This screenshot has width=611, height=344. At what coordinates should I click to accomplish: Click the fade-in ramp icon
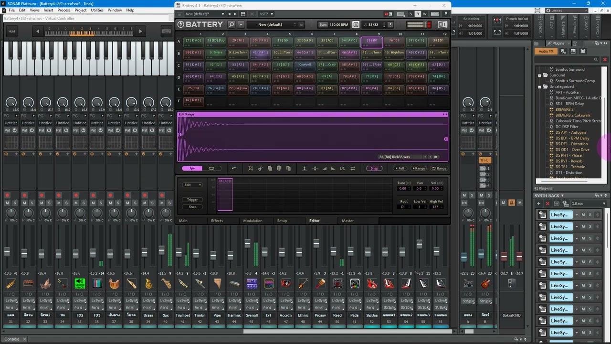325,168
